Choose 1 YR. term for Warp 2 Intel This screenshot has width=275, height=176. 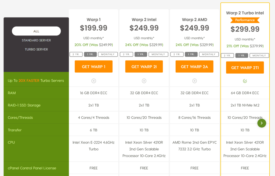point(141,54)
